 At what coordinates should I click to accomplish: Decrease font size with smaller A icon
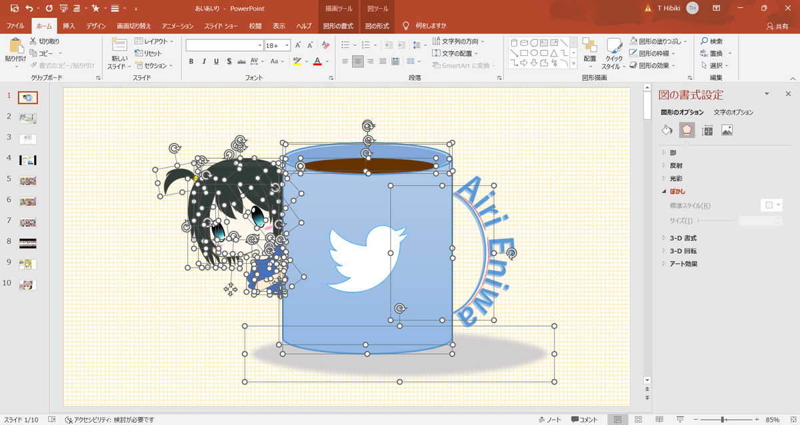pos(310,45)
